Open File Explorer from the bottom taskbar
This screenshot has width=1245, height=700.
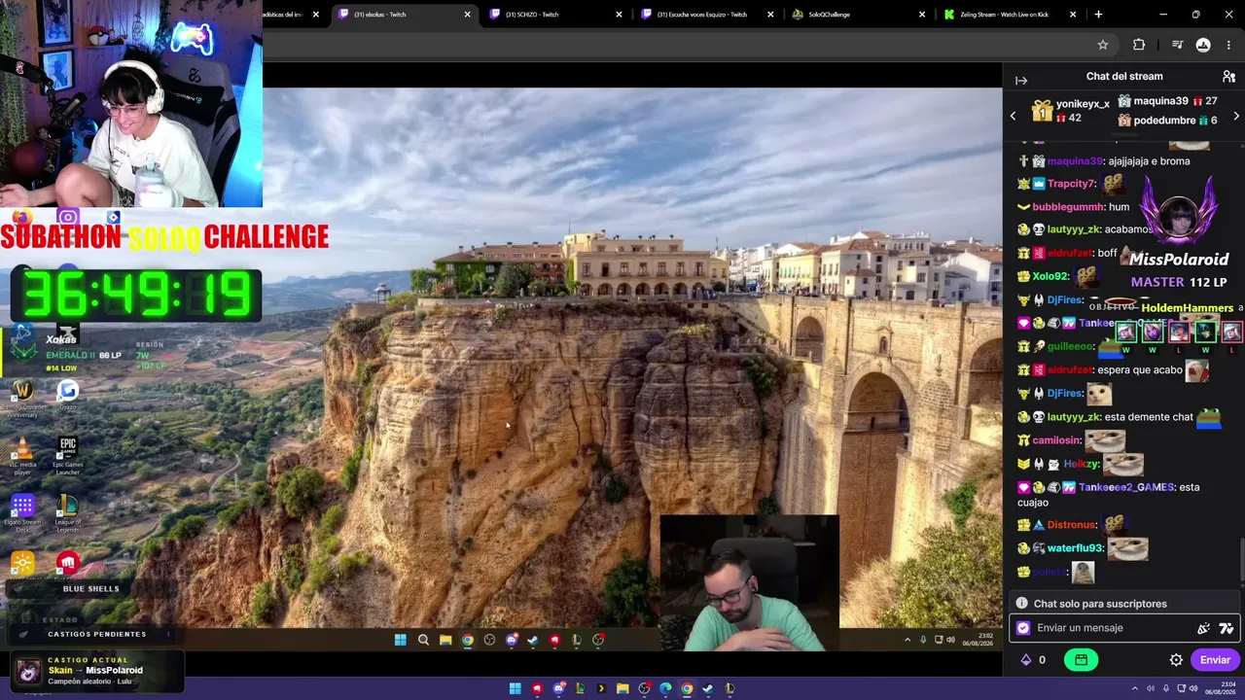pos(622,689)
